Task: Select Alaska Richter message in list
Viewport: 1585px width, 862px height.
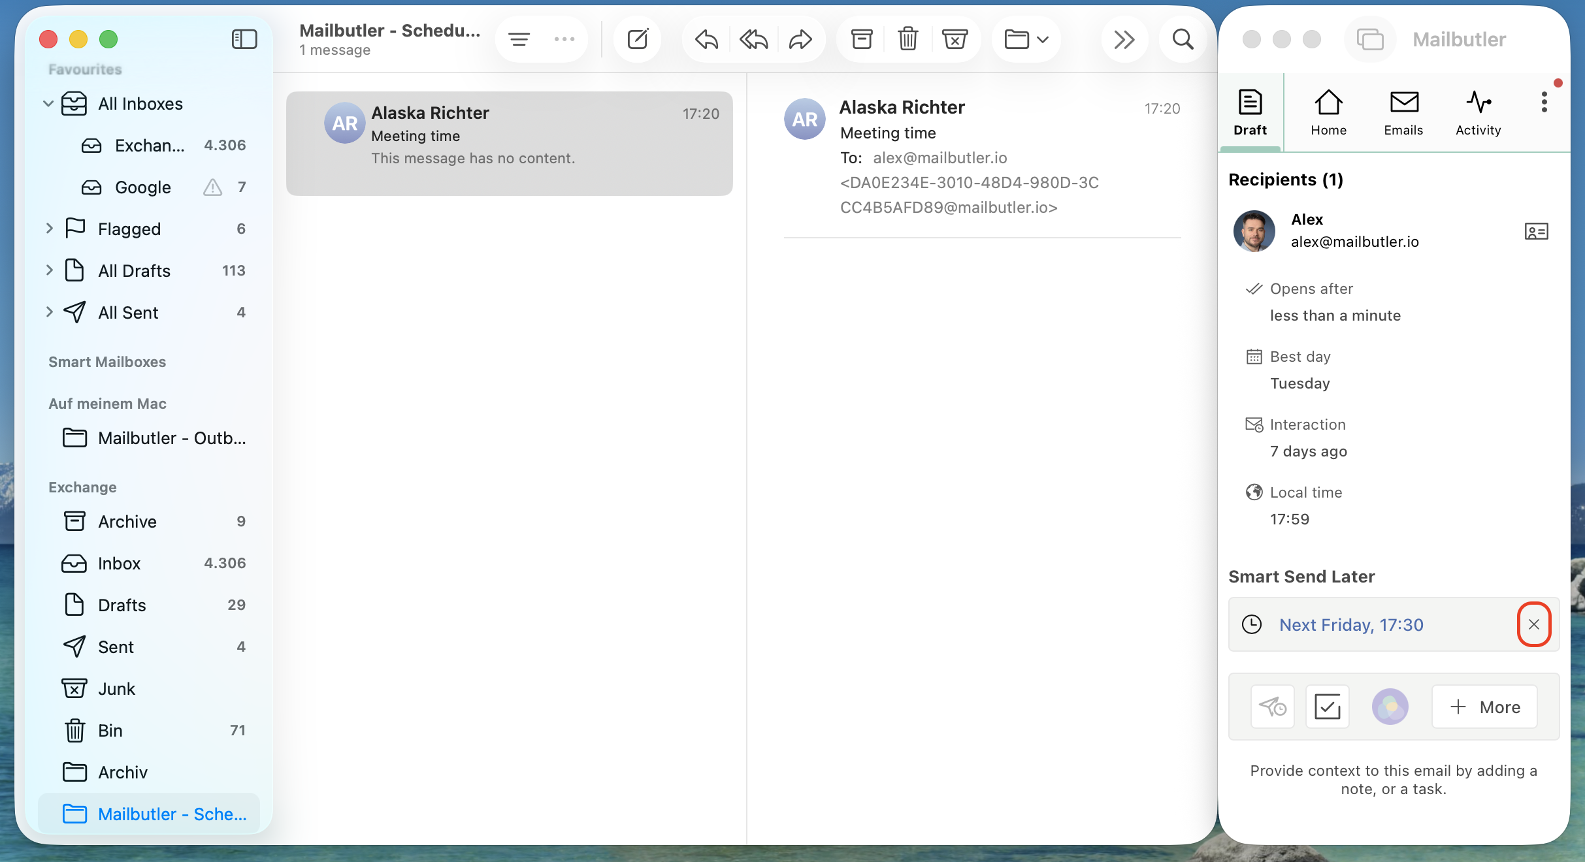Action: 510,144
